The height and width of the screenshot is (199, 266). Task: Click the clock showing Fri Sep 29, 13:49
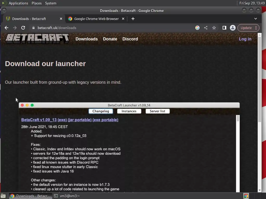point(252,3)
